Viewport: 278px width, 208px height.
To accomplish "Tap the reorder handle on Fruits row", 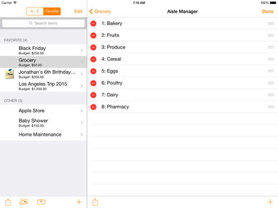I will (271, 35).
